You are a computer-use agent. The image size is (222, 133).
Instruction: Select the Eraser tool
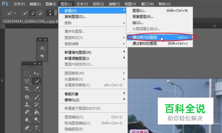coord(27,112)
